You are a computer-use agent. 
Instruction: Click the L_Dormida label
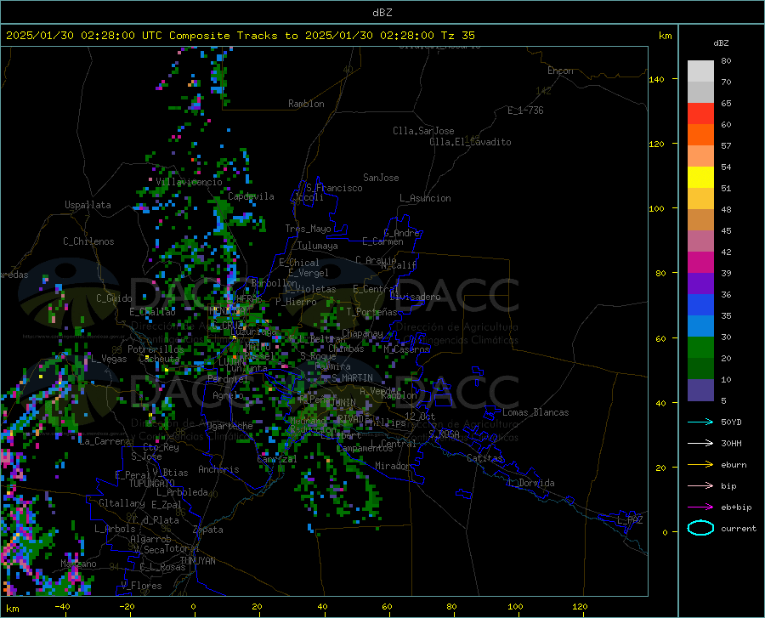coord(530,483)
